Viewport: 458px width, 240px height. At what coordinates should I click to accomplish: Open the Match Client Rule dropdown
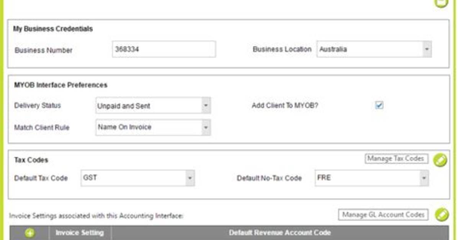(153, 127)
